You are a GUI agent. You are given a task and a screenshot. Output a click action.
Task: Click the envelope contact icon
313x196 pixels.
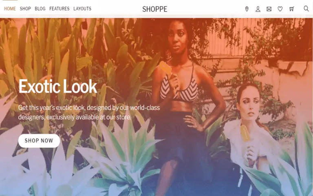point(269,9)
